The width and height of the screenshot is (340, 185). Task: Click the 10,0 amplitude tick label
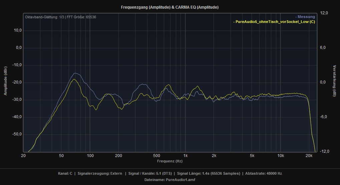click(18, 30)
